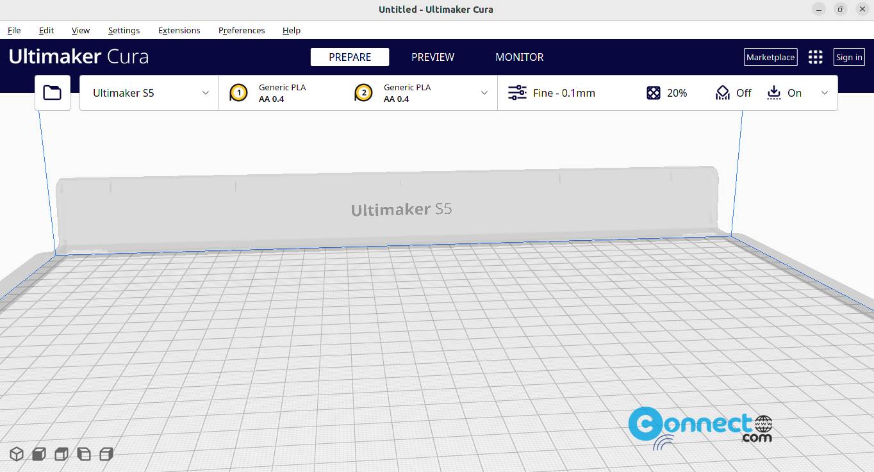Screen dimensions: 874x472
Task: Minimize the Cura window
Action: coord(819,9)
